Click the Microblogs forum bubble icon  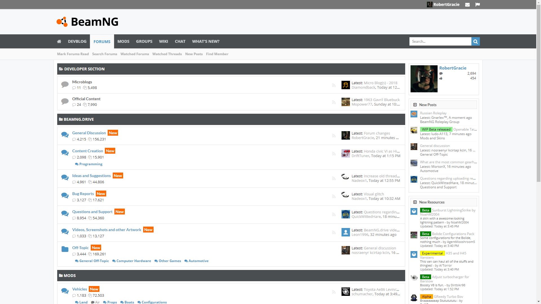(x=65, y=84)
